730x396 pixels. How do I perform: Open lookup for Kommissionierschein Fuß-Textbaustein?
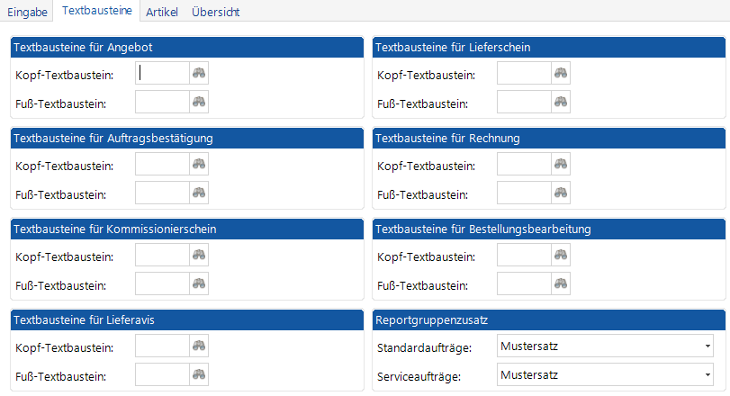pos(199,284)
